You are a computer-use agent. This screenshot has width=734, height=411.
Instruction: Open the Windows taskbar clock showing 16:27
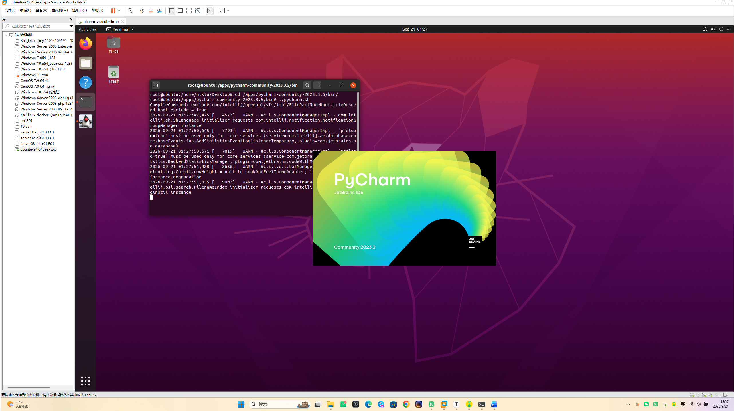721,404
